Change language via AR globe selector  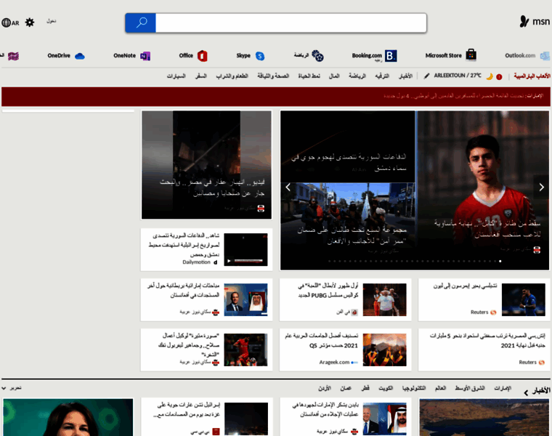[x=10, y=23]
